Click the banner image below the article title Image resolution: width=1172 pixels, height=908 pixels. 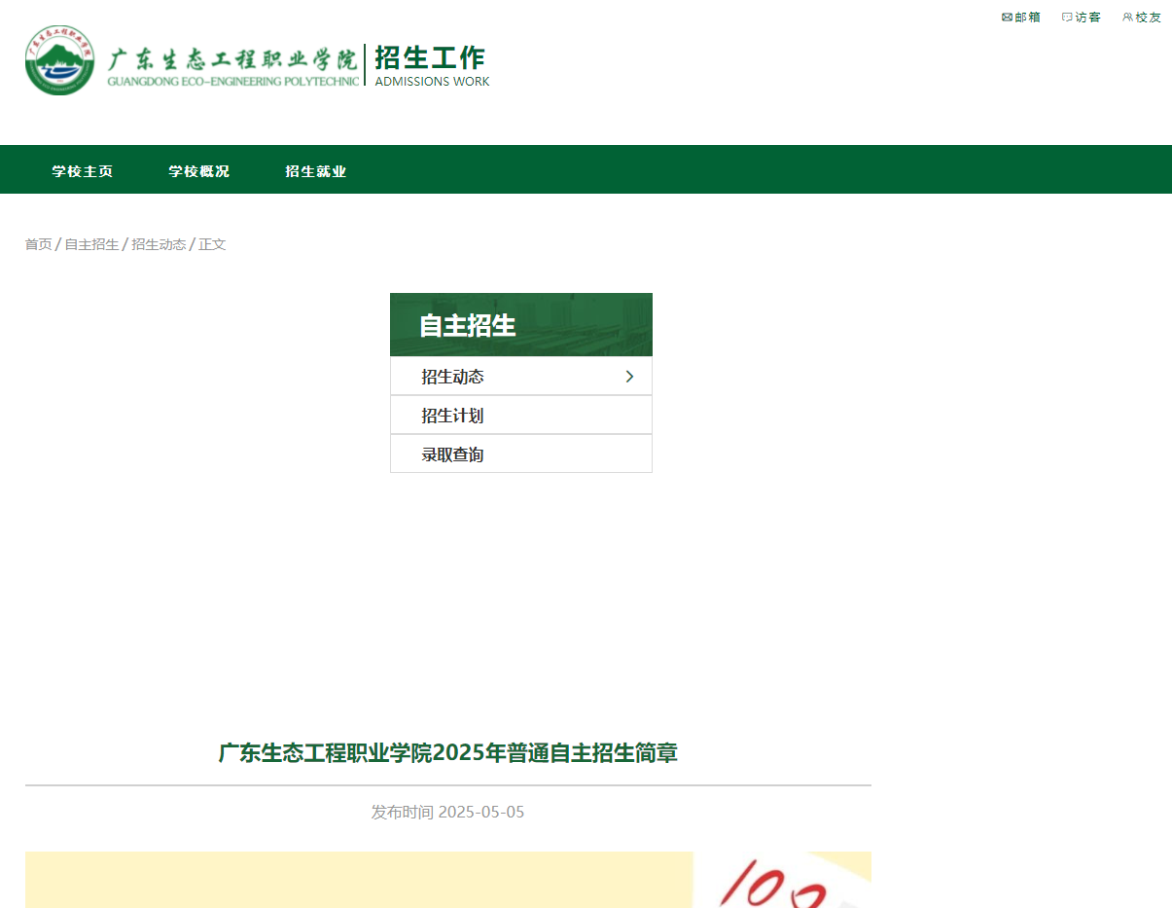[x=449, y=881]
